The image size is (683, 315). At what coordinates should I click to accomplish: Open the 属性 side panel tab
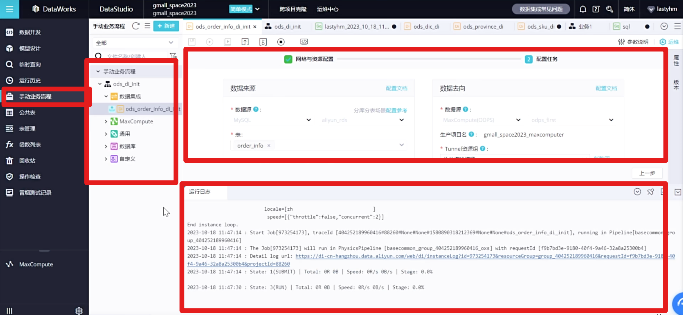[x=676, y=60]
